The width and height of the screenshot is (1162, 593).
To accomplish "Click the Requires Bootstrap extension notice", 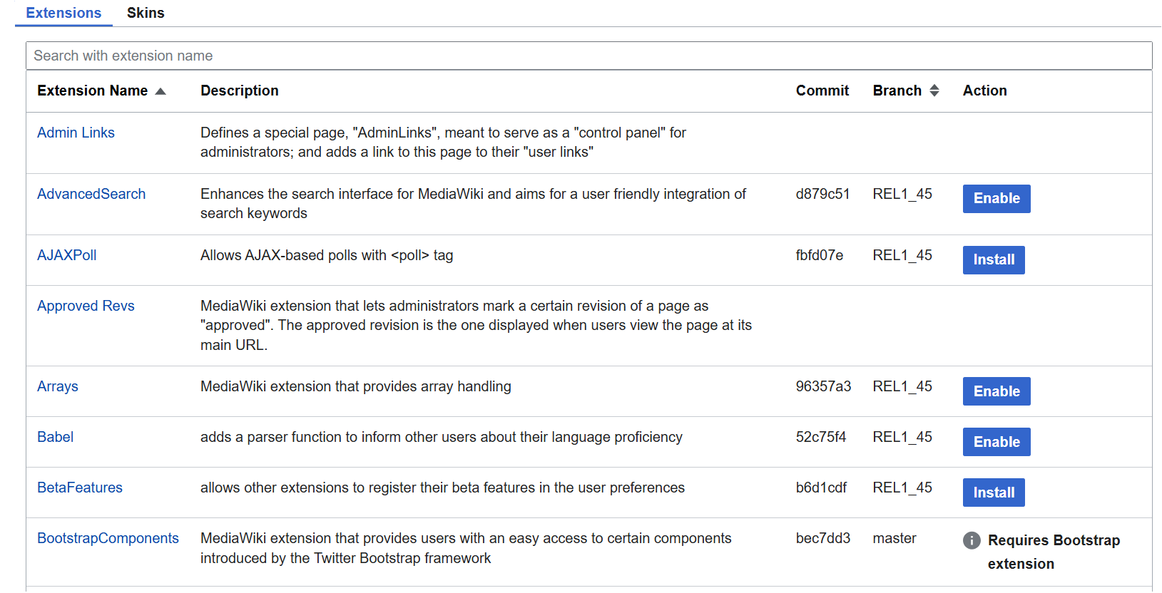I will tap(1054, 552).
